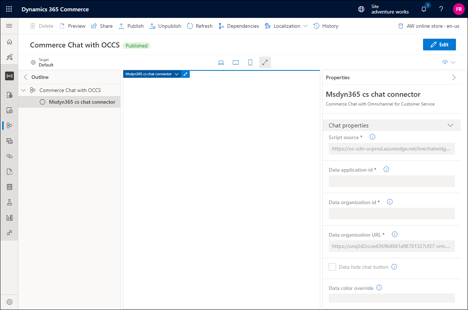Click the preview visibility eye icon
This screenshot has height=310, width=468.
pyautogui.click(x=445, y=62)
